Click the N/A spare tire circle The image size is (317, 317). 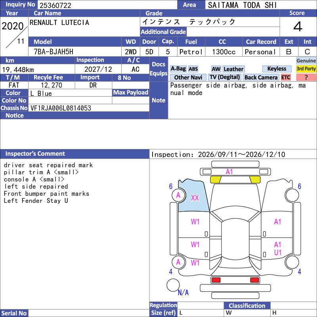[173, 285]
